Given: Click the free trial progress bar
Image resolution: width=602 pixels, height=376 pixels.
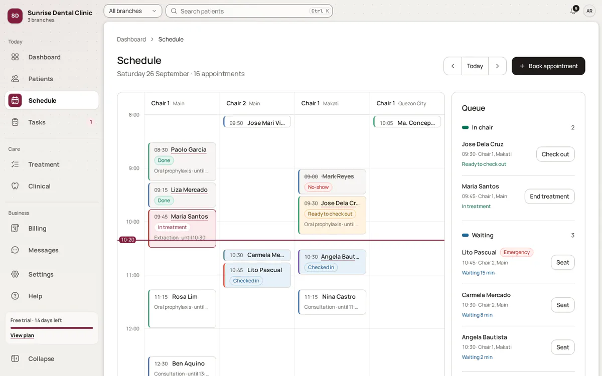Looking at the screenshot, I should coord(52,328).
